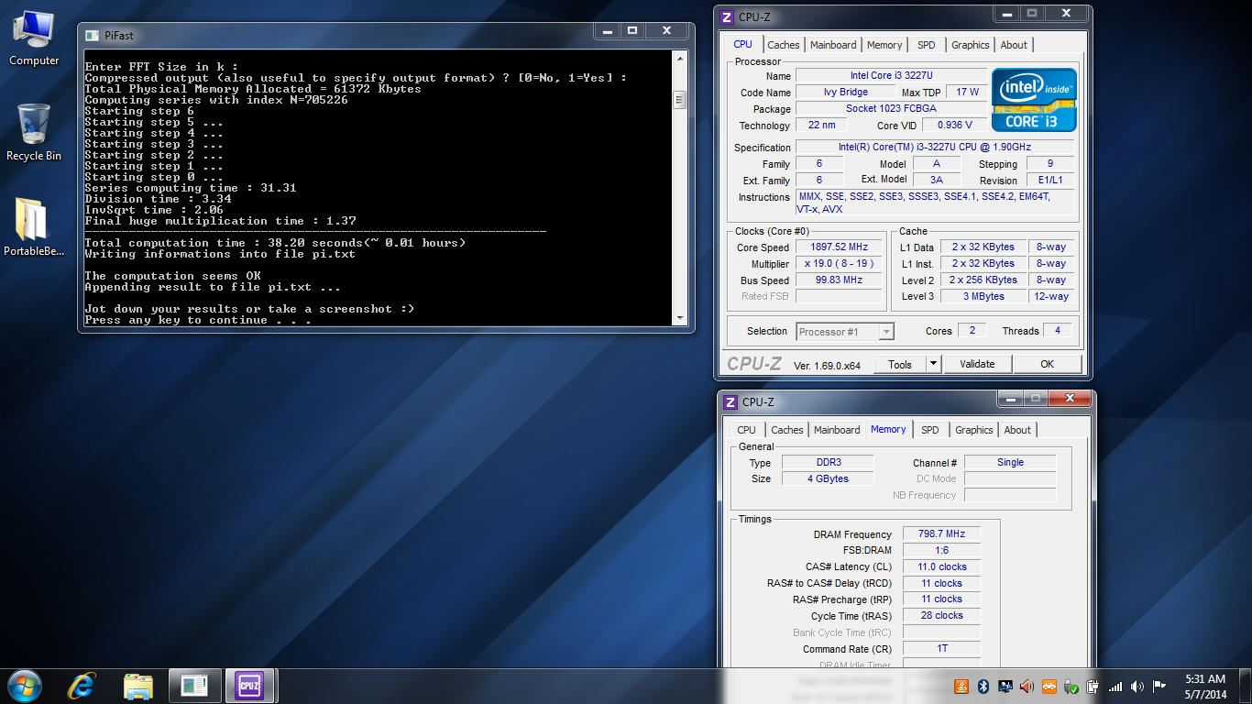Click the Code Name value Ivy Bridge
The image size is (1252, 704).
pyautogui.click(x=845, y=92)
